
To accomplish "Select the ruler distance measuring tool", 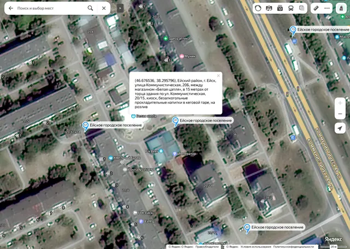I will point(316,8).
